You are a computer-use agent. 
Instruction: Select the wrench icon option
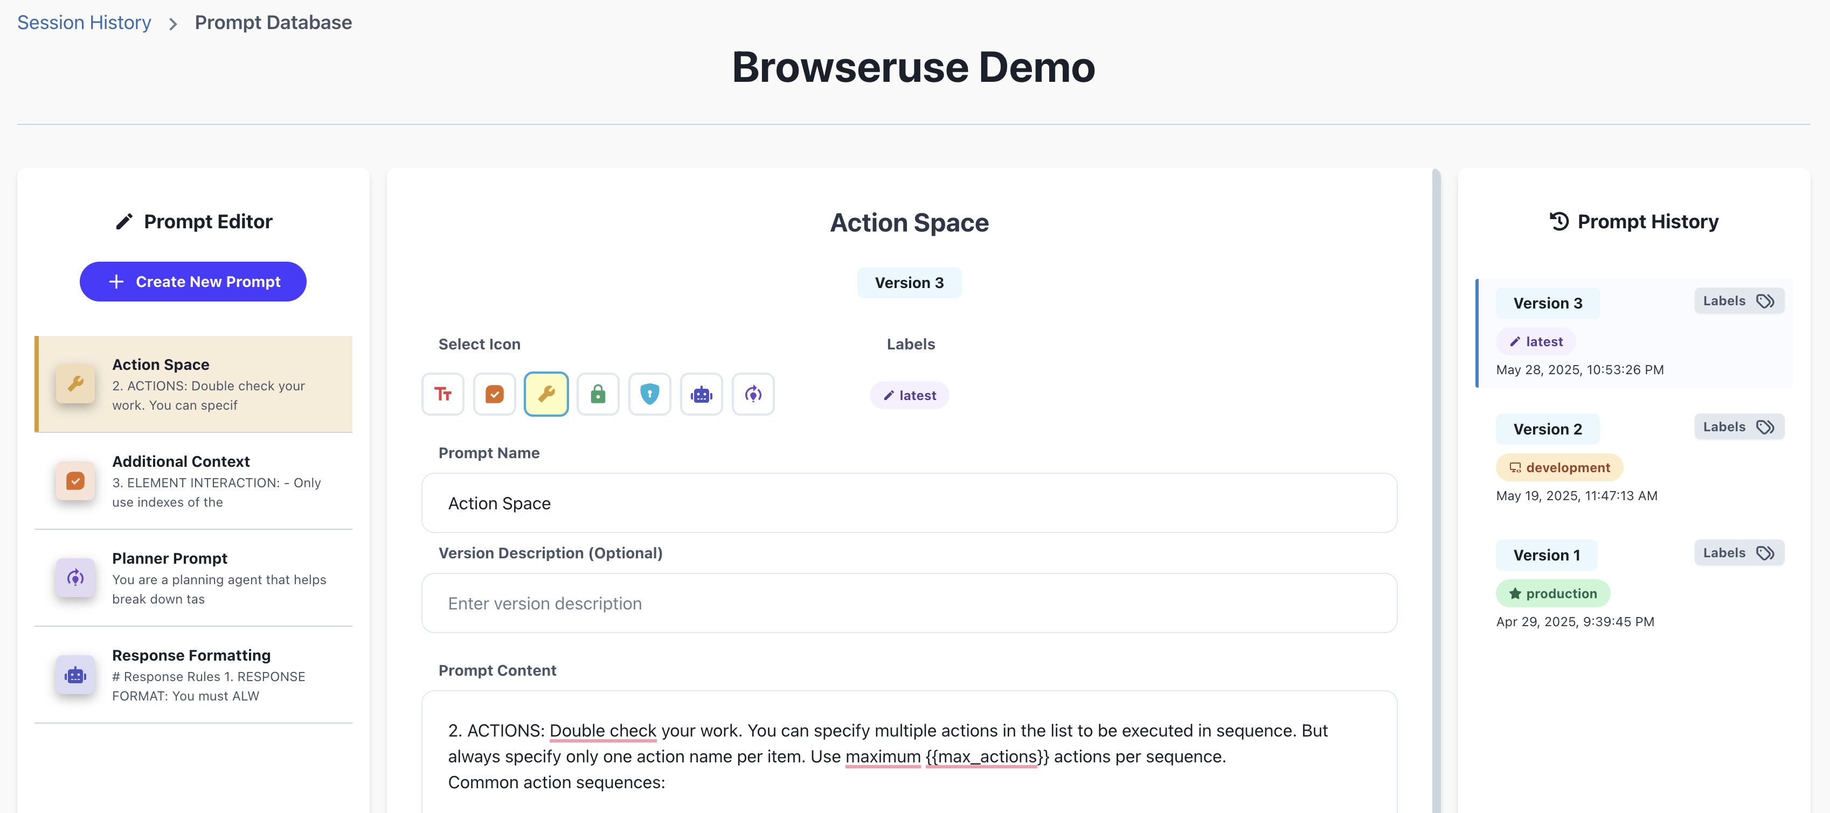[546, 394]
